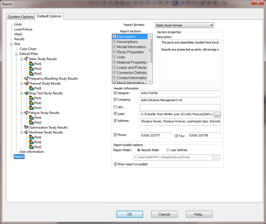Screen dimensions: 266x224
Task: Click the Thermal Study Results icon
Action: coord(26,83)
